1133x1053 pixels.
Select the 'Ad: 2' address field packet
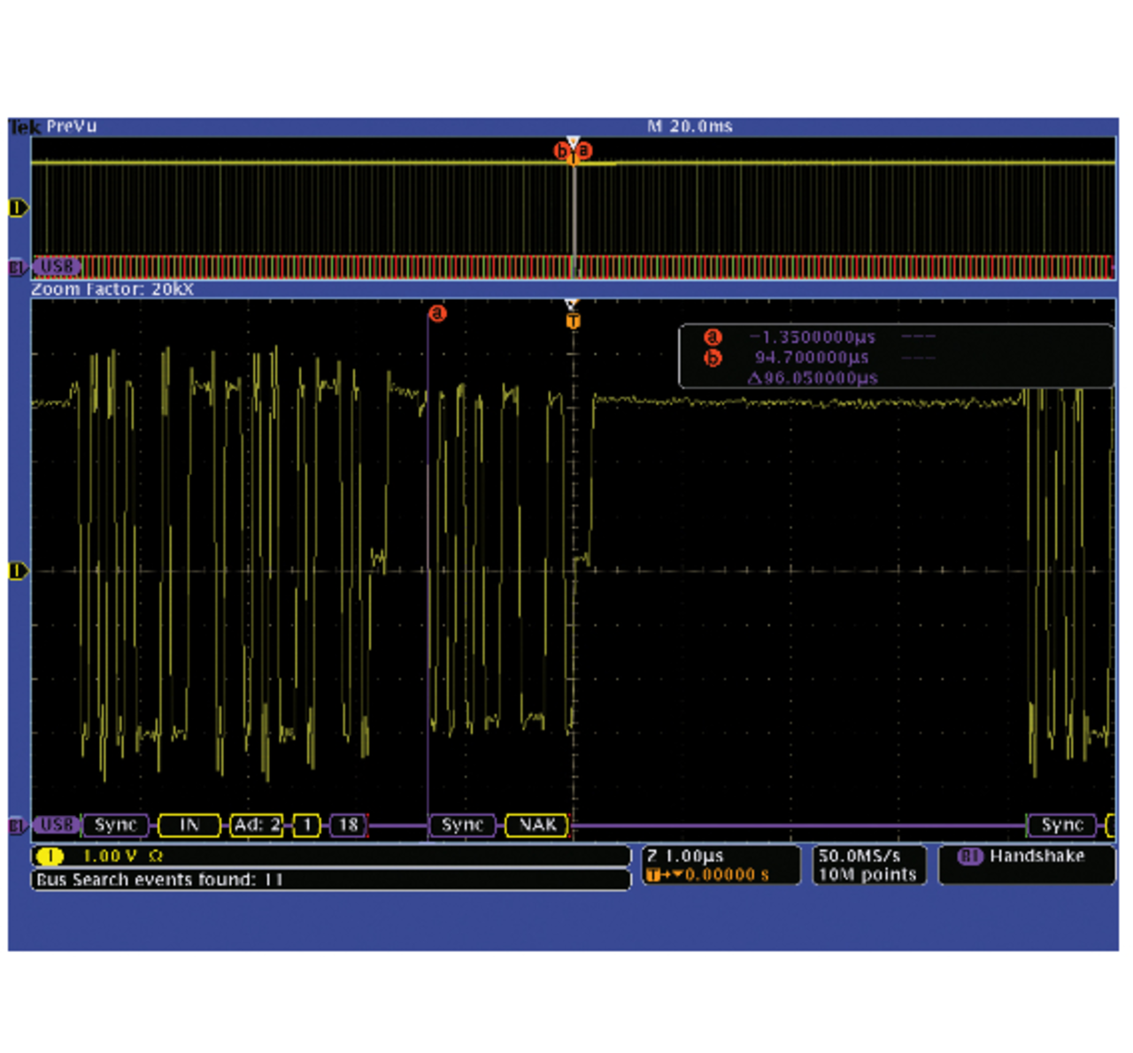point(256,825)
